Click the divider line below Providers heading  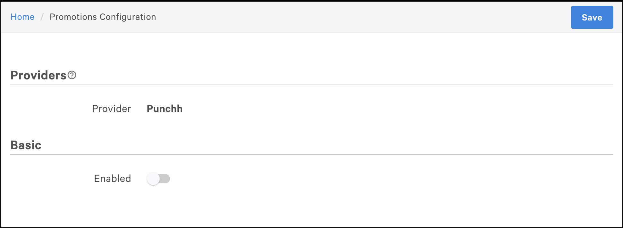click(x=311, y=85)
